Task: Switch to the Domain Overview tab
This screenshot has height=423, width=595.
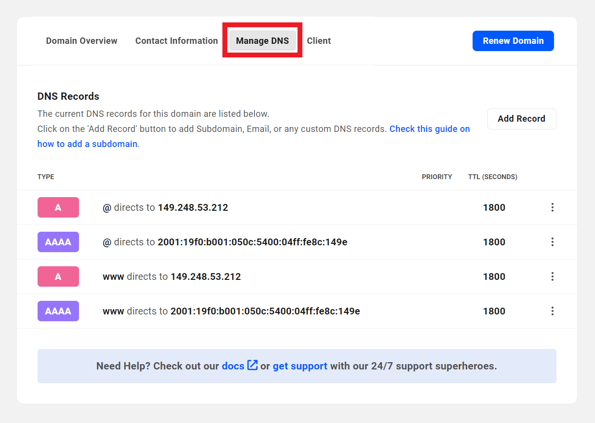Action: tap(81, 41)
